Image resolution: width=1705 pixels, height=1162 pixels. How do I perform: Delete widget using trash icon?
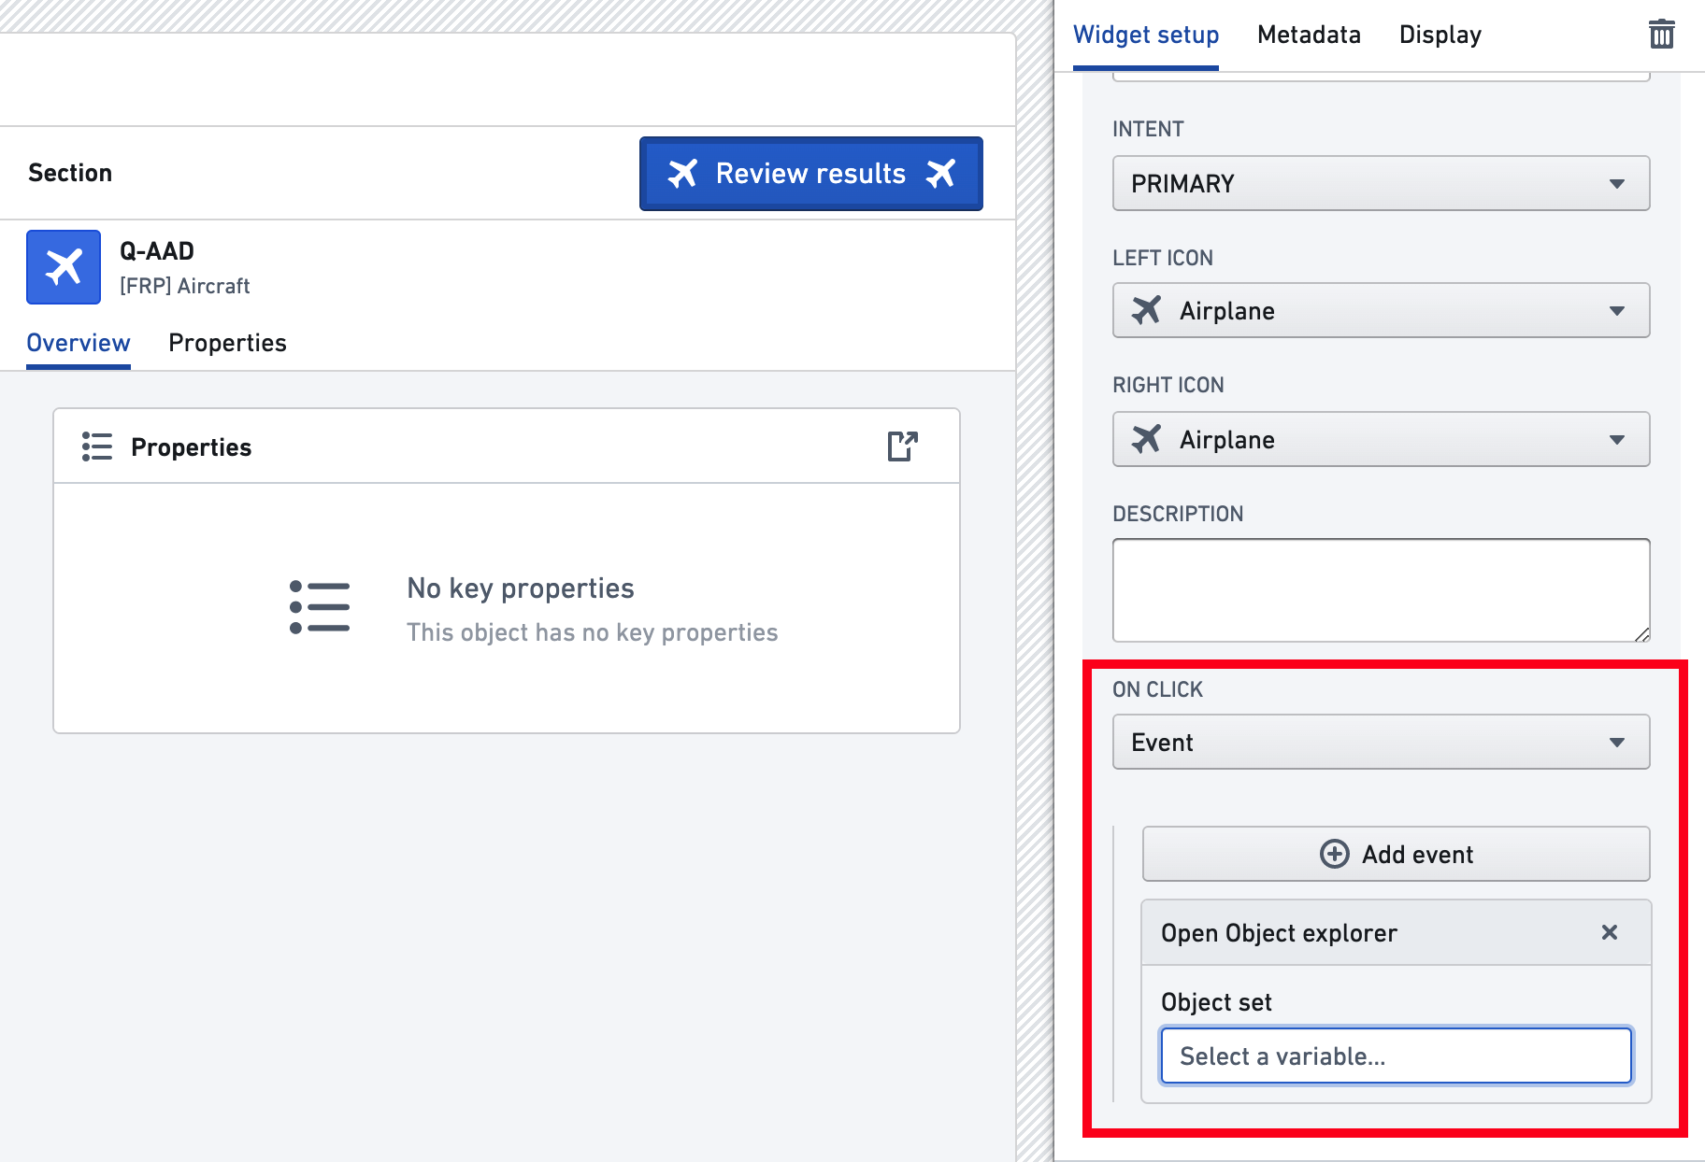pyautogui.click(x=1661, y=35)
